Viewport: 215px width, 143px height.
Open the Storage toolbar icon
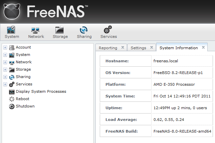(x=60, y=30)
